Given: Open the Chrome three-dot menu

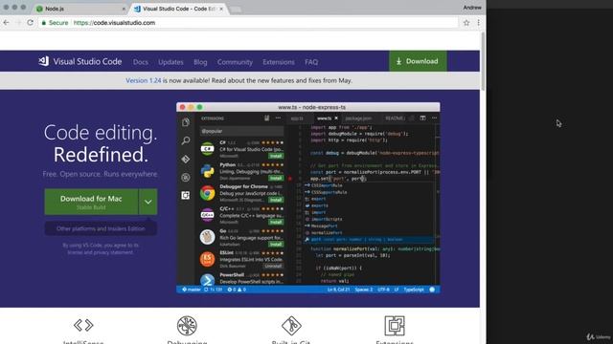Looking at the screenshot, I should click(x=479, y=23).
